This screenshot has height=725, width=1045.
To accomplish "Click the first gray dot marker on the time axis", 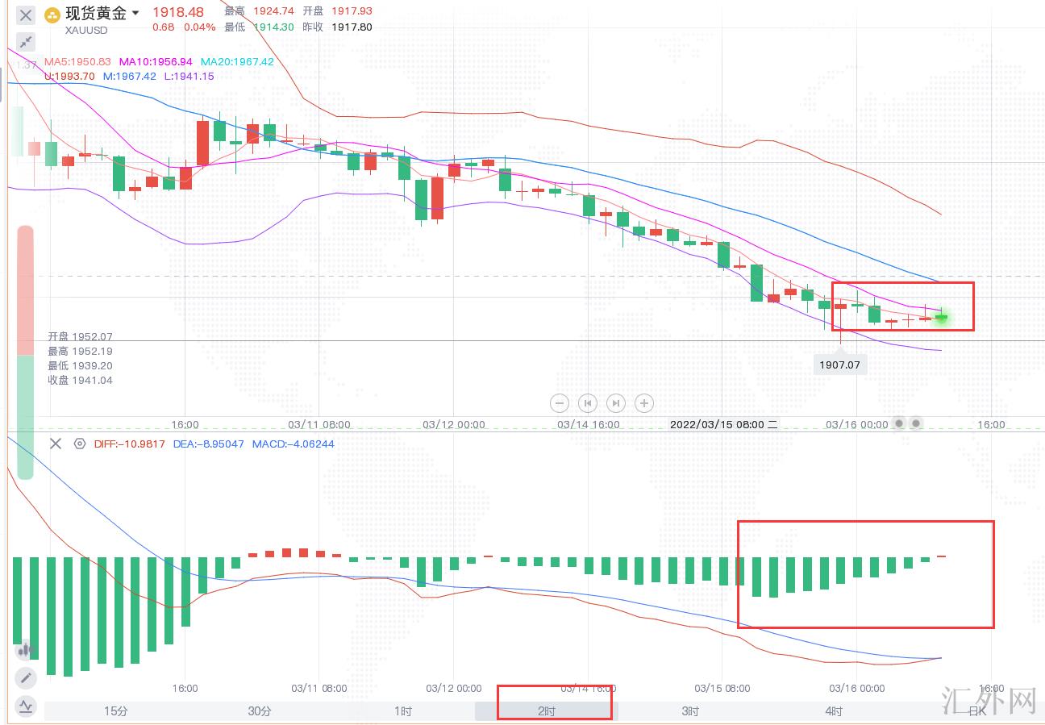I will (900, 423).
